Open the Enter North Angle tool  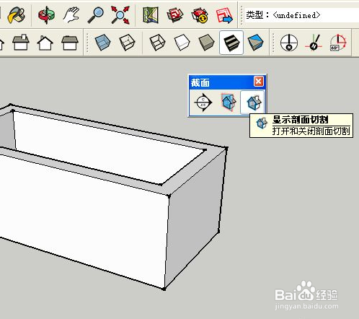coord(338,43)
